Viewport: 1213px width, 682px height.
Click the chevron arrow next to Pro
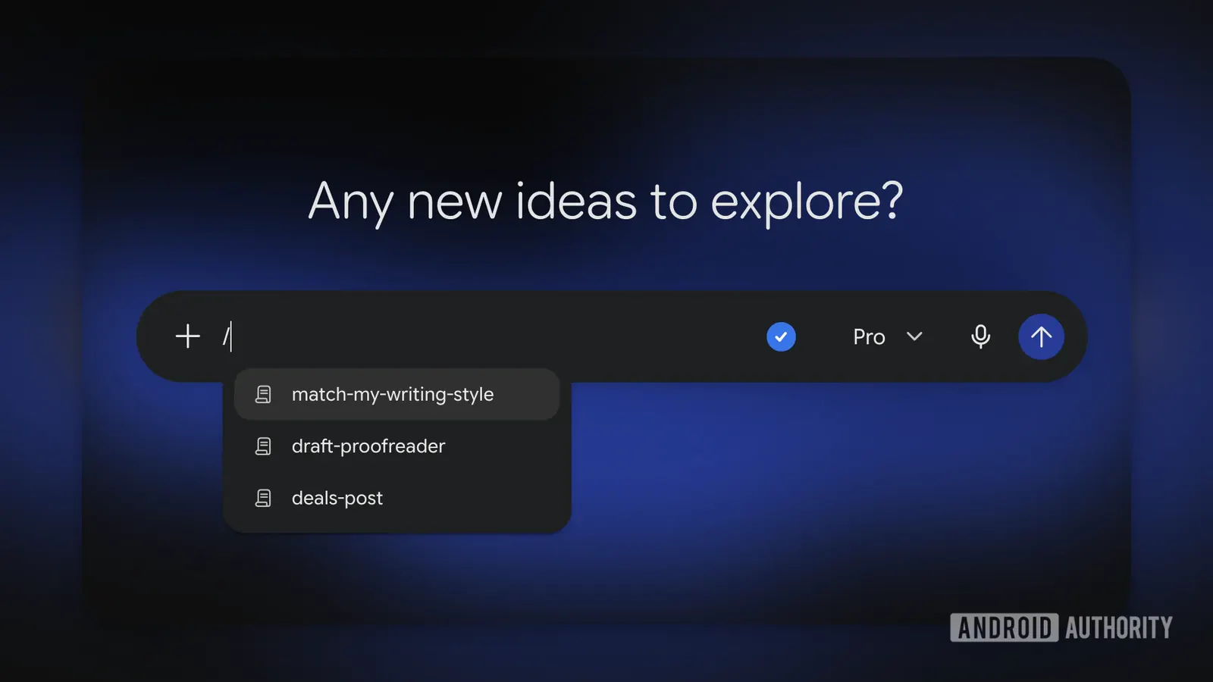pos(914,336)
